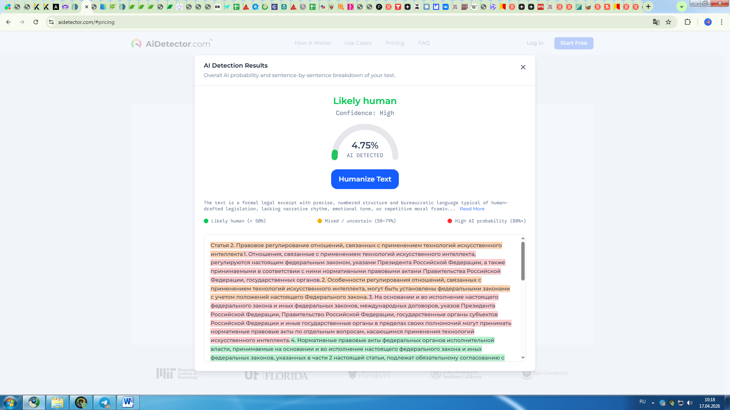
Task: Open a new tab with the plus button
Action: click(648, 6)
